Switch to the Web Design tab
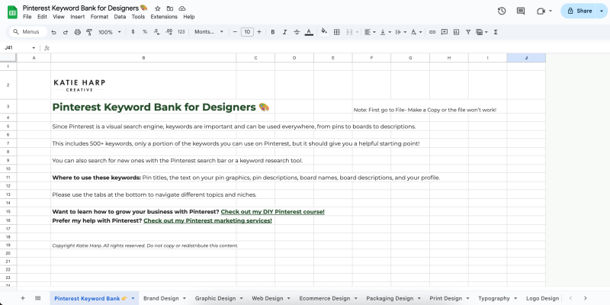610x305 pixels. coord(268,298)
